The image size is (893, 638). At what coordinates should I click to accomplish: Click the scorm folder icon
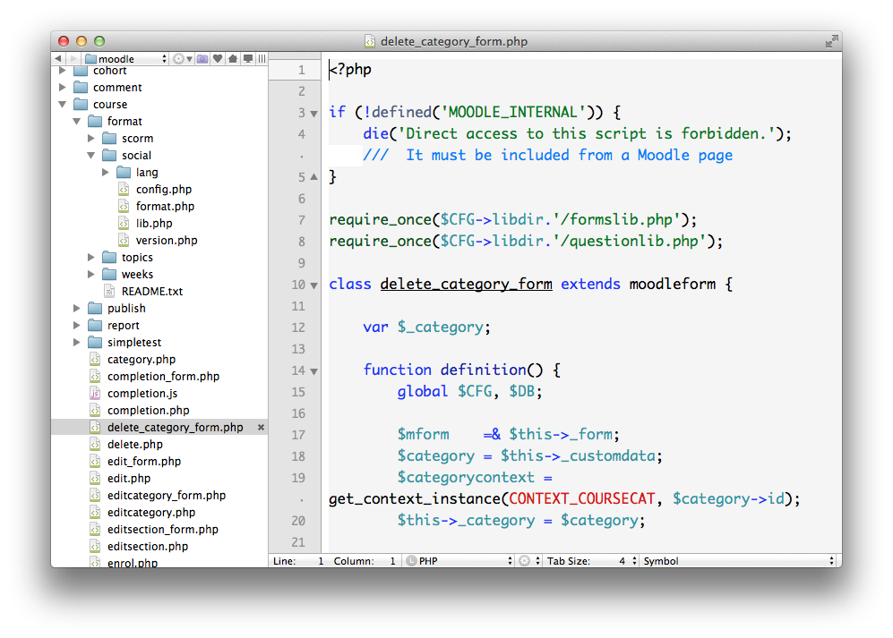coord(109,139)
